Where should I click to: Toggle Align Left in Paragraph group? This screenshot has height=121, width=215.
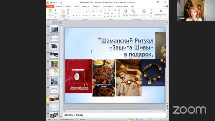pos(105,16)
